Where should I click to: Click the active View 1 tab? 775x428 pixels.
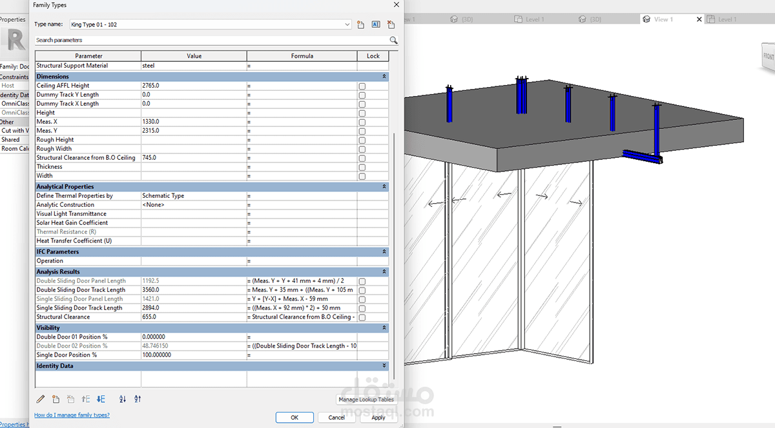click(663, 19)
